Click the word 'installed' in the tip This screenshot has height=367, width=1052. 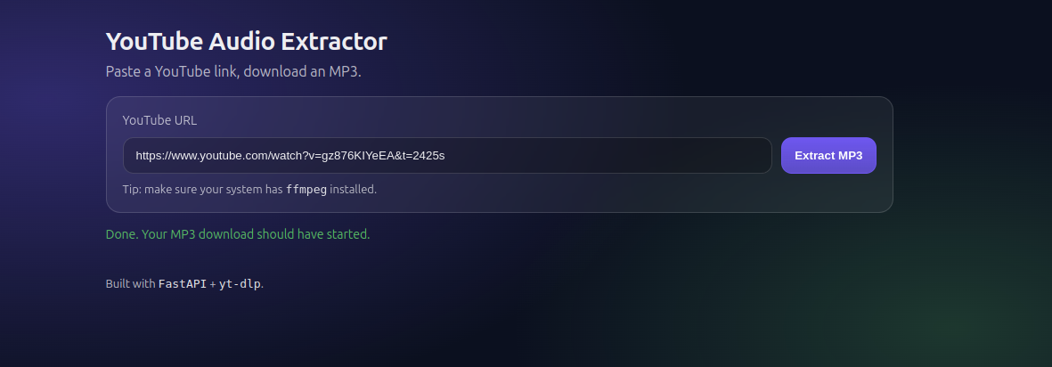352,190
